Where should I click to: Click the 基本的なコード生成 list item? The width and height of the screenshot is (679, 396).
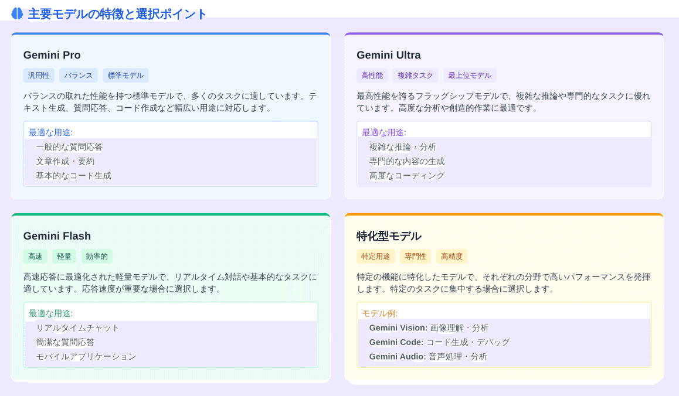point(74,176)
